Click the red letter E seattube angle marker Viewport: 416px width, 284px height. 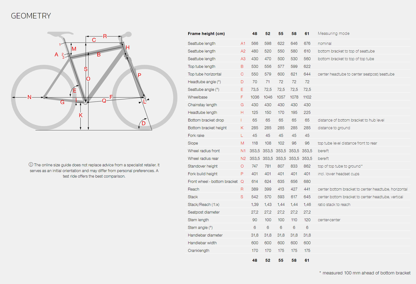click(x=75, y=91)
